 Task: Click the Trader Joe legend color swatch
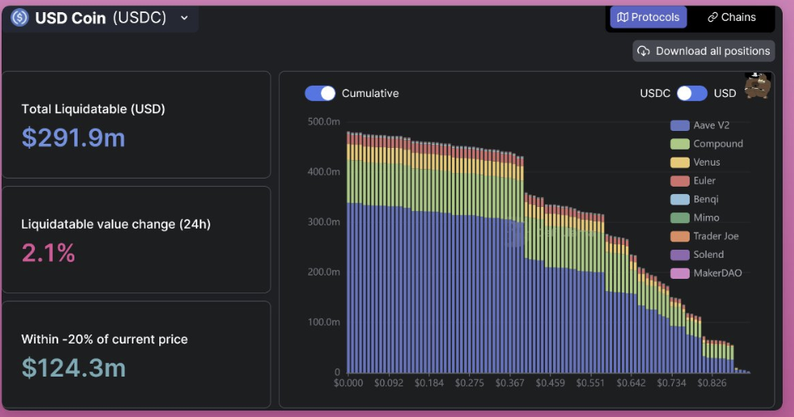(x=679, y=236)
